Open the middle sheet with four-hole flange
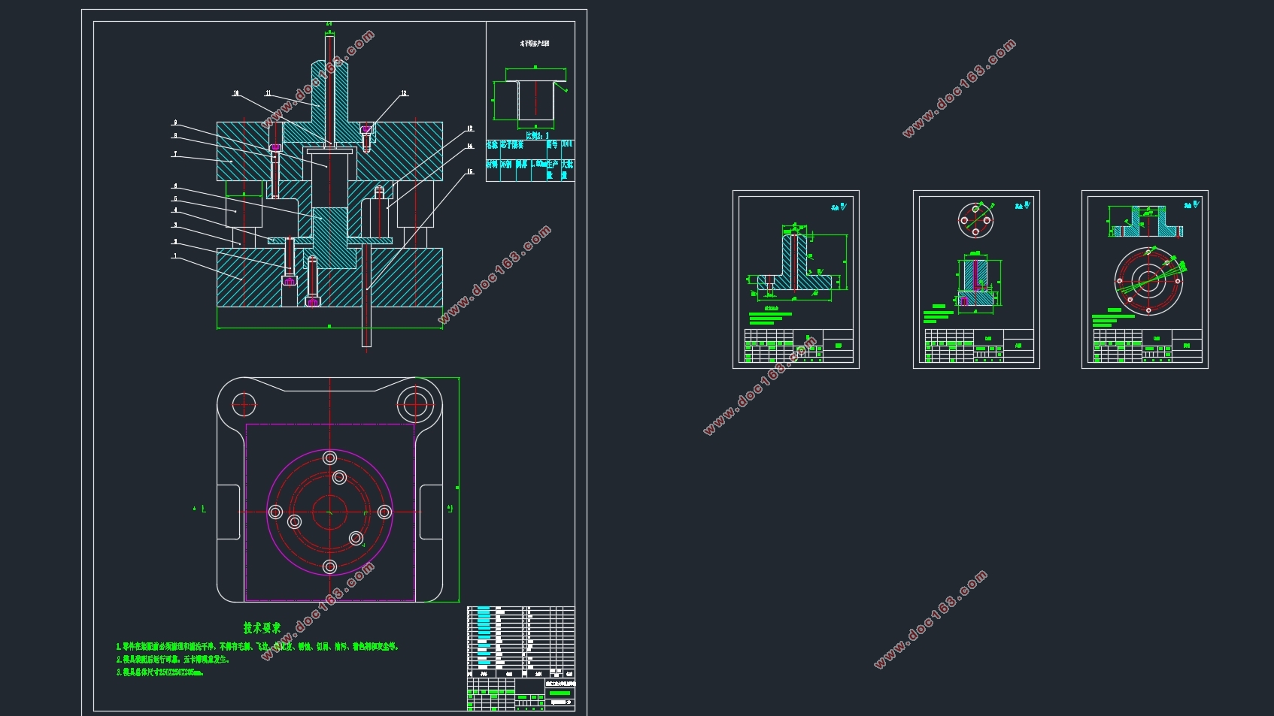This screenshot has height=716, width=1274. [976, 279]
